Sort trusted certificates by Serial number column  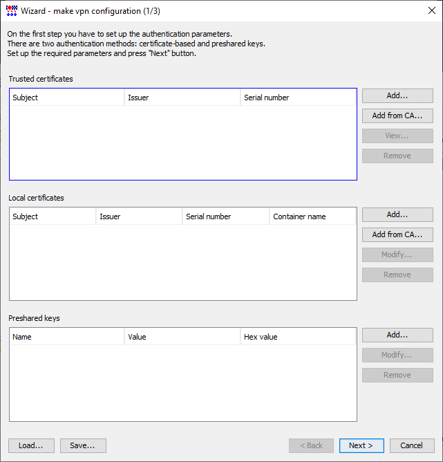298,98
